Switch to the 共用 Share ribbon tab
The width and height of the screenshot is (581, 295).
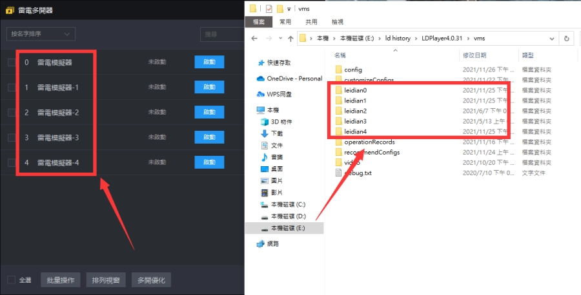pyautogui.click(x=311, y=22)
